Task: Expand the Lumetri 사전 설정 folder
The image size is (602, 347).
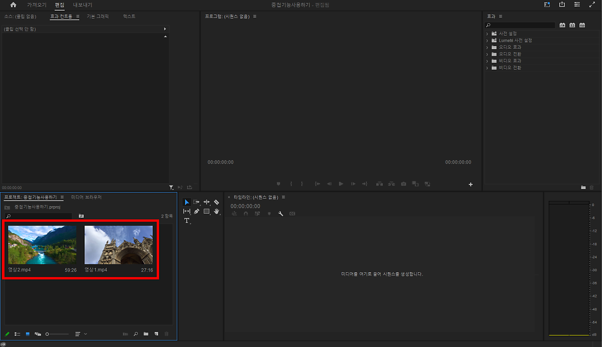Action: click(487, 40)
